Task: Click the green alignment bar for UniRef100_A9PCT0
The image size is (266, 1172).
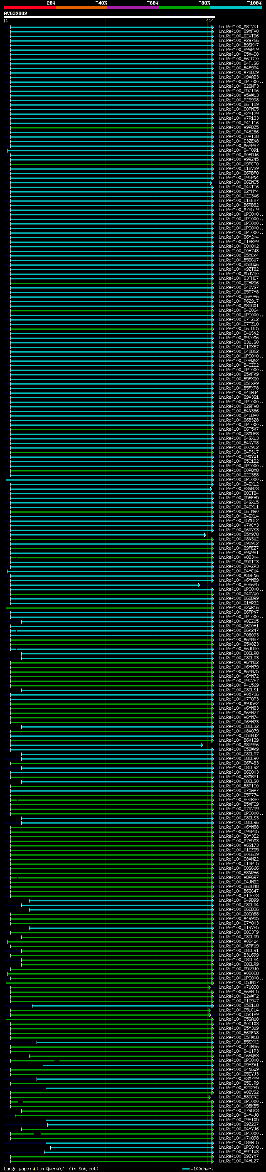Action: [109, 164]
